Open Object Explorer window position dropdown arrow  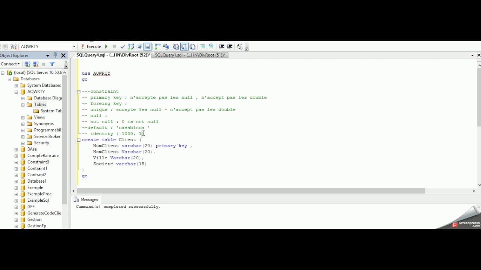coord(48,55)
